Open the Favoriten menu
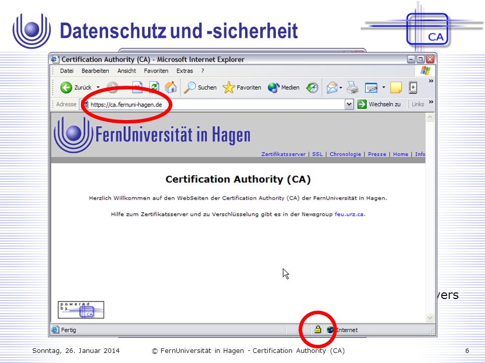 tap(156, 71)
